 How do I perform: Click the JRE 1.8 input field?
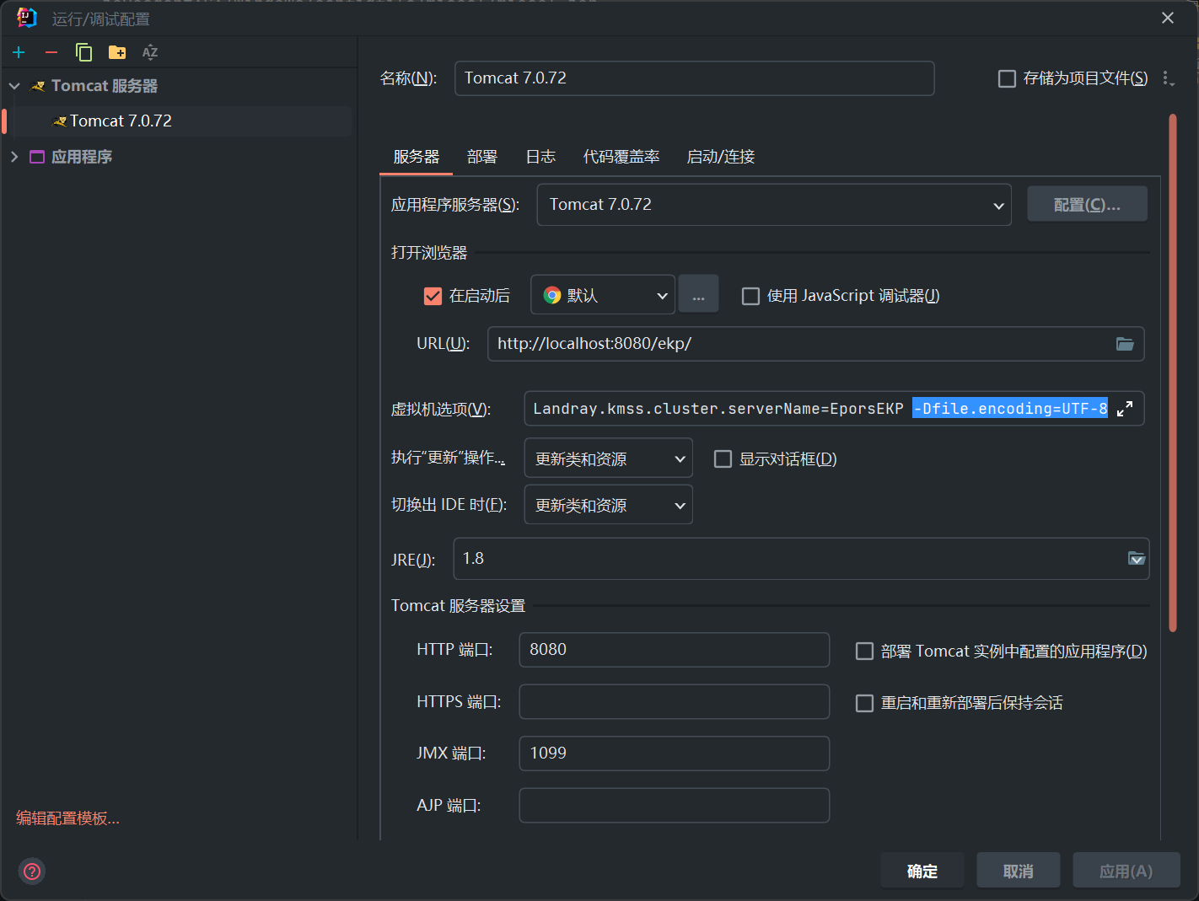coord(802,559)
